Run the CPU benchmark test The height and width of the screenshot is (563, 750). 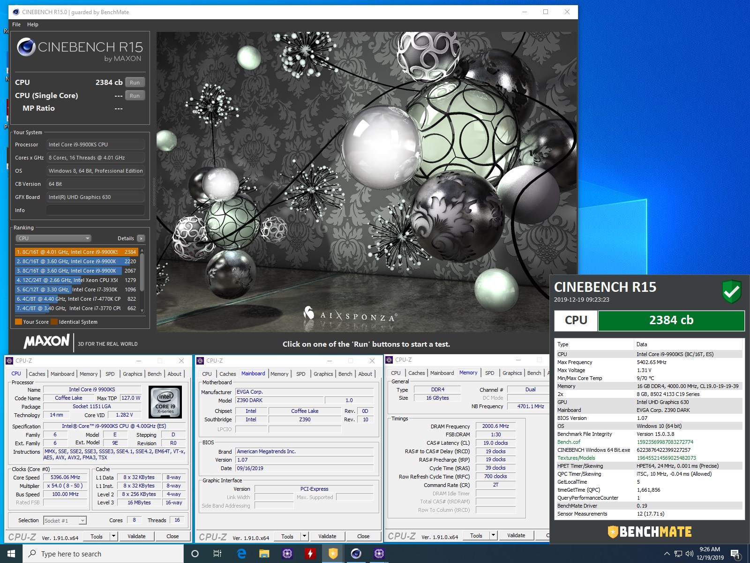pos(135,83)
